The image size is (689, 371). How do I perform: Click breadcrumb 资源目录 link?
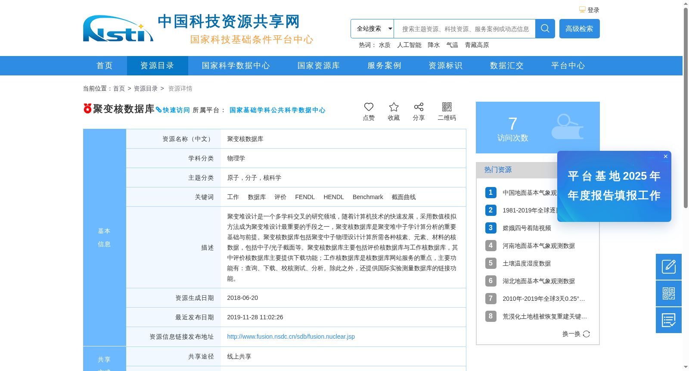coord(146,88)
